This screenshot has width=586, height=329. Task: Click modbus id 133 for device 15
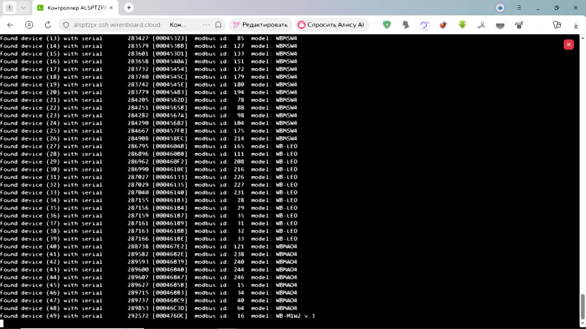point(239,54)
